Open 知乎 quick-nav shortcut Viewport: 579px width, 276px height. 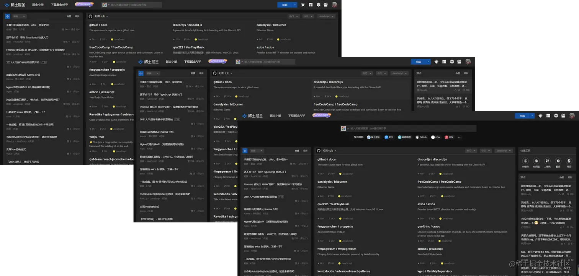pos(389,137)
